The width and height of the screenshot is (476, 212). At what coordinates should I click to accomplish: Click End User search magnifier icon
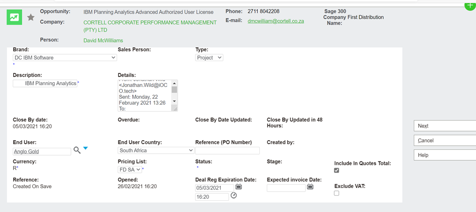(77, 150)
